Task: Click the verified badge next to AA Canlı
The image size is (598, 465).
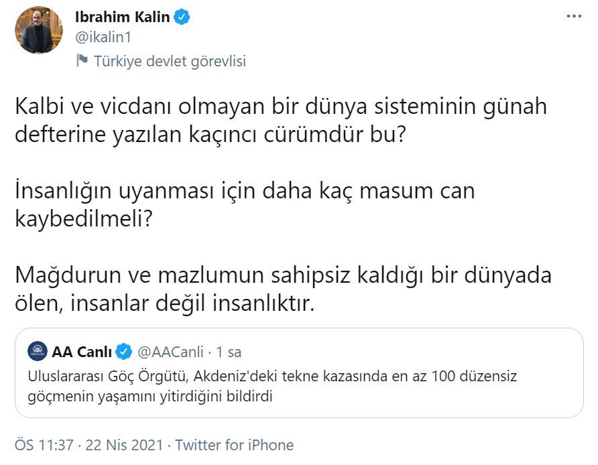Action: pos(123,351)
